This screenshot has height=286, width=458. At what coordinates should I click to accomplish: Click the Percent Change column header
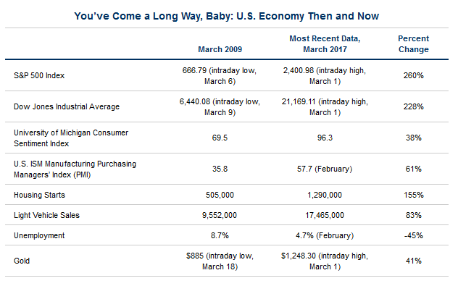414,44
